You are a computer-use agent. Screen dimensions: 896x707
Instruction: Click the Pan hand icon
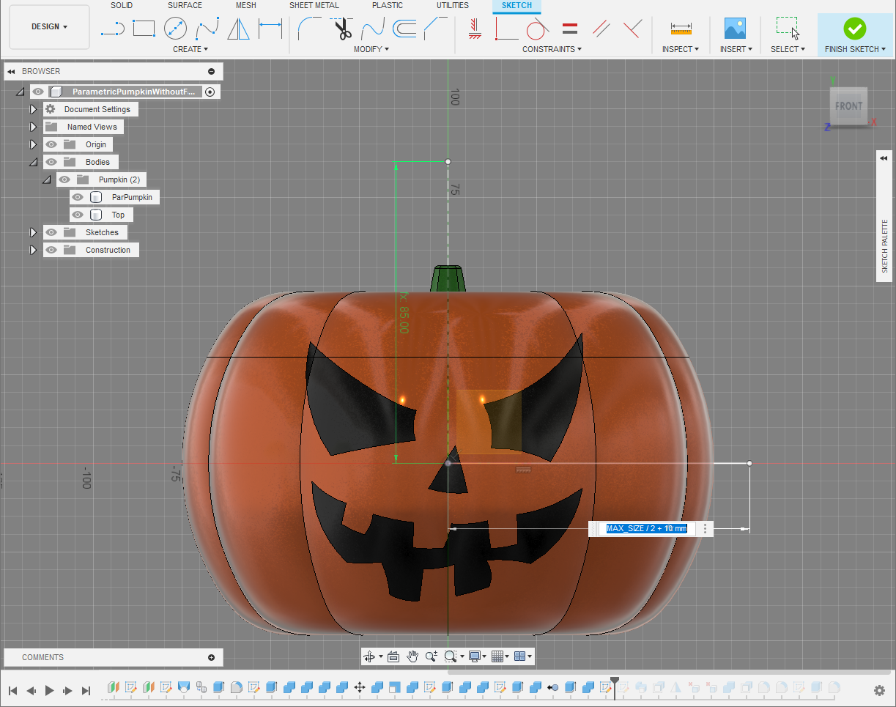(x=412, y=656)
